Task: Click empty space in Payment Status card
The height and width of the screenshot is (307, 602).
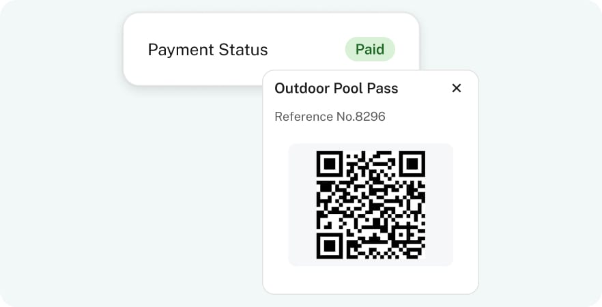Action: click(306, 50)
